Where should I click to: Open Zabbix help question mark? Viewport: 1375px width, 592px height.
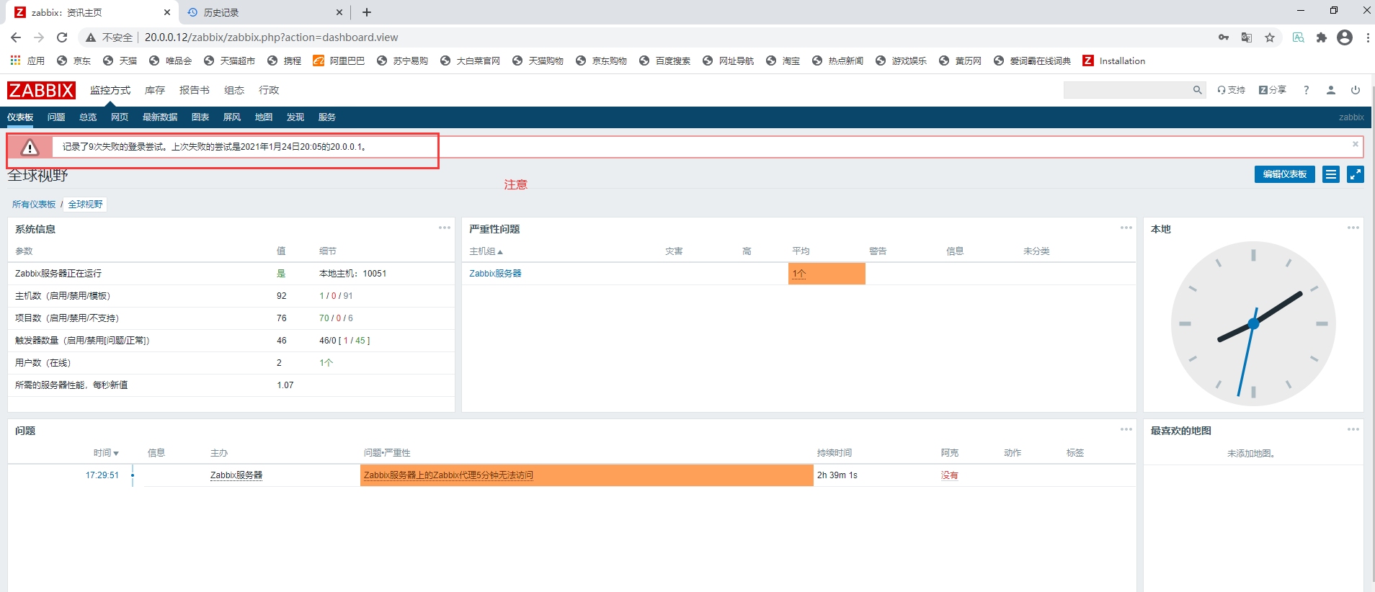click(1307, 90)
